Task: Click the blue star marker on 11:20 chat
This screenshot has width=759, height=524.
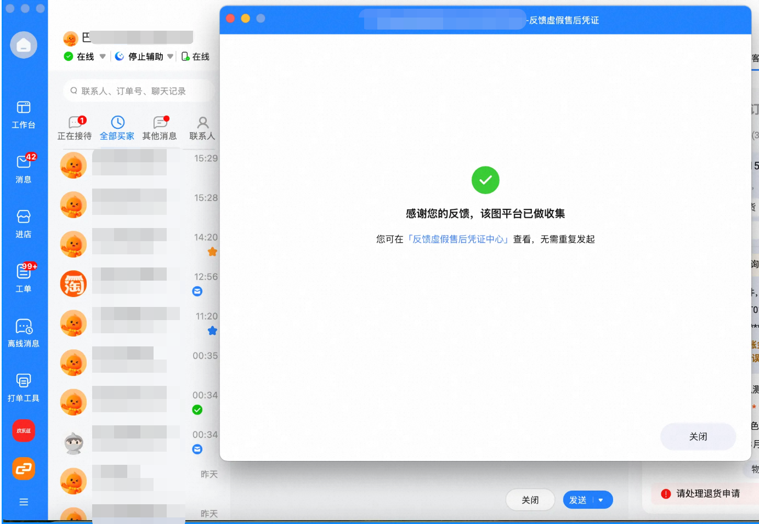Action: click(x=213, y=331)
